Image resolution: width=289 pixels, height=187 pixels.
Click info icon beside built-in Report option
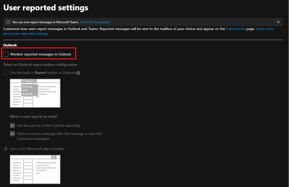click(78, 73)
